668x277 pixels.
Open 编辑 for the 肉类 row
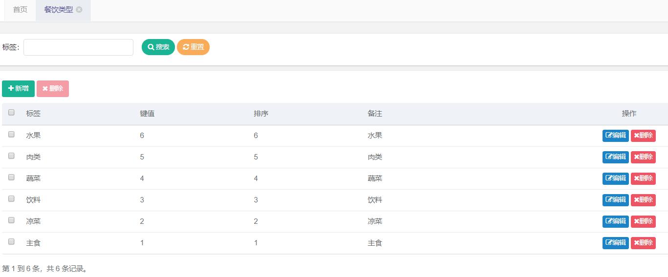(x=616, y=157)
